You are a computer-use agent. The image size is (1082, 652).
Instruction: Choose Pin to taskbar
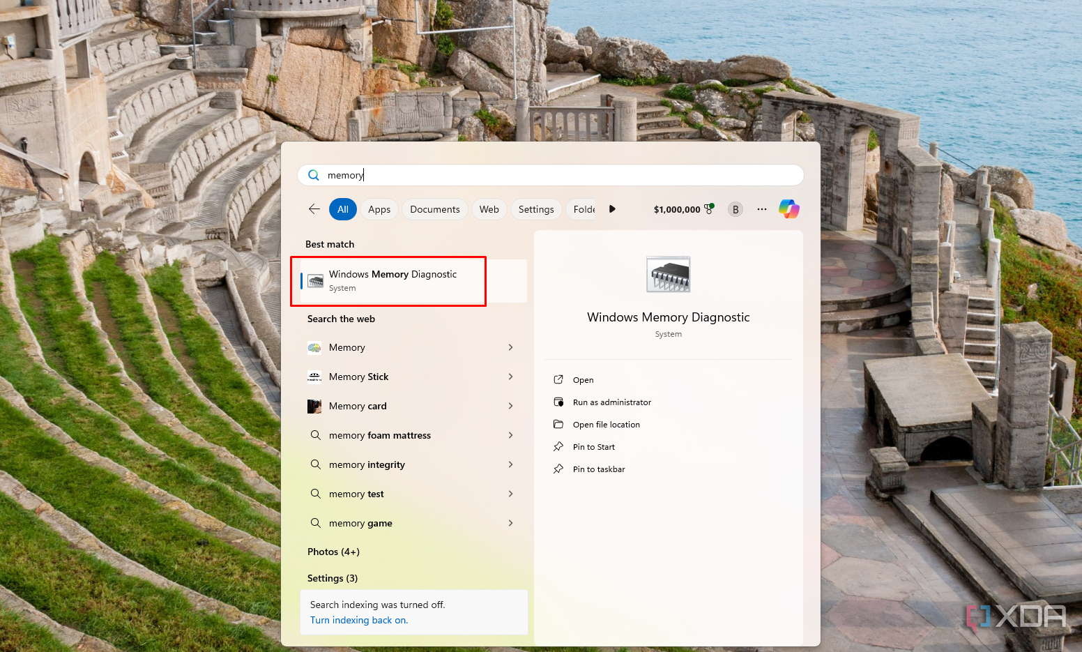tap(599, 469)
